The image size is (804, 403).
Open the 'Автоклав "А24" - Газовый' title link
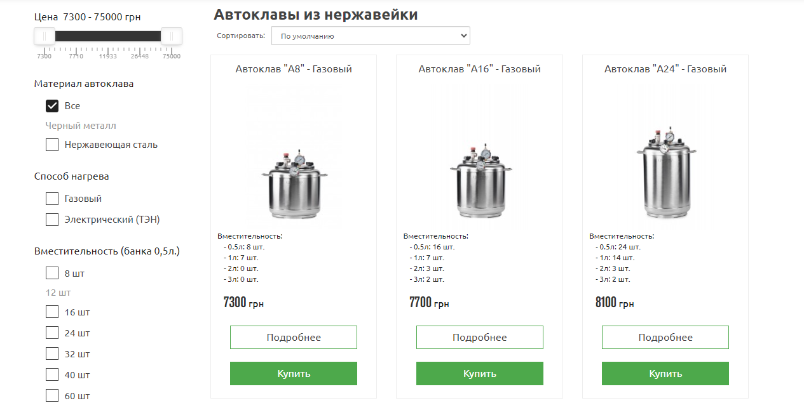(665, 69)
